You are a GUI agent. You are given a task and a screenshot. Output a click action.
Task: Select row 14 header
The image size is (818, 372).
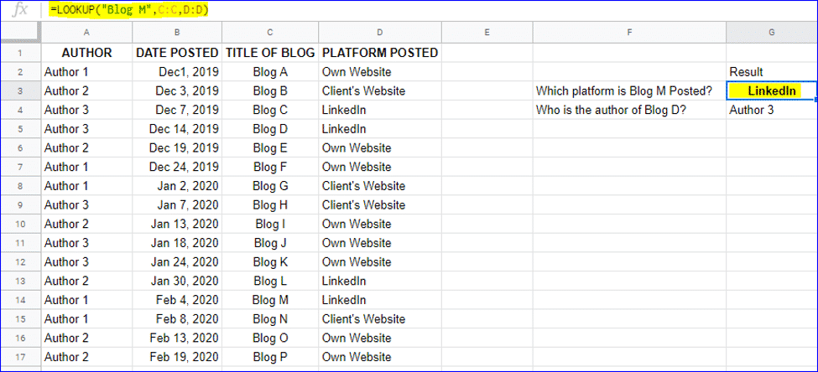tap(20, 300)
